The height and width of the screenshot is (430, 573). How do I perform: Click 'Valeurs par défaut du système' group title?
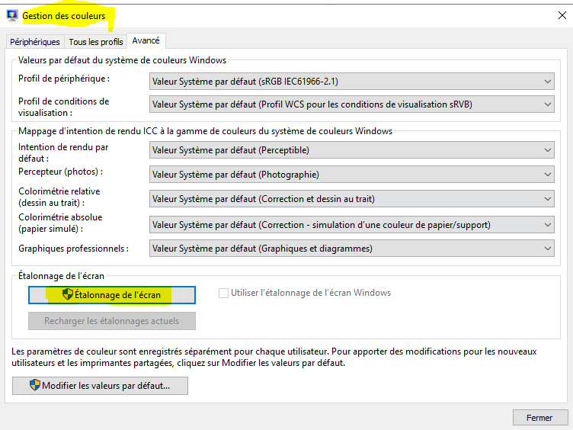(123, 60)
